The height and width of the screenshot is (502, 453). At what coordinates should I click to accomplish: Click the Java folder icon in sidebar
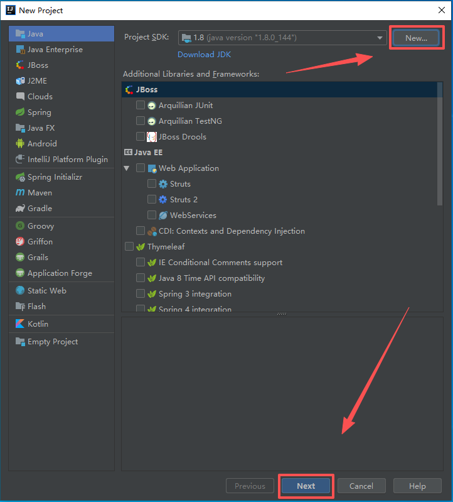click(20, 34)
